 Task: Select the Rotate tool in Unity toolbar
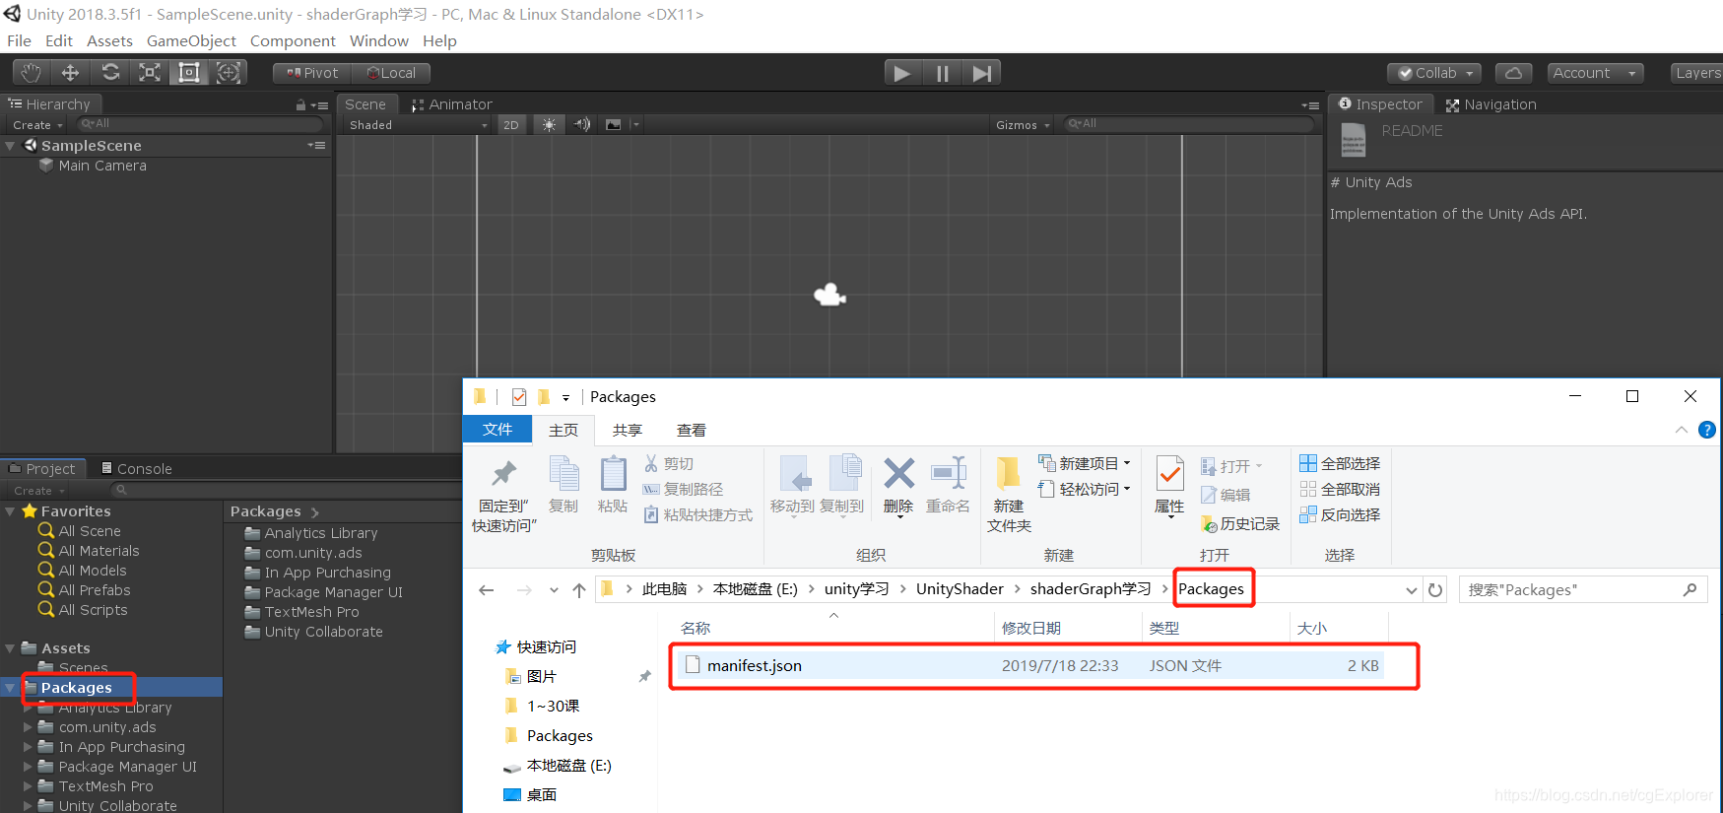[110, 73]
